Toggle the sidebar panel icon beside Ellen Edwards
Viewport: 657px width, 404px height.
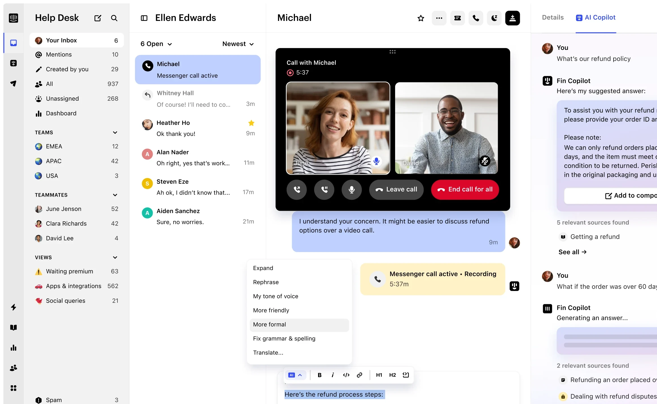click(x=144, y=18)
